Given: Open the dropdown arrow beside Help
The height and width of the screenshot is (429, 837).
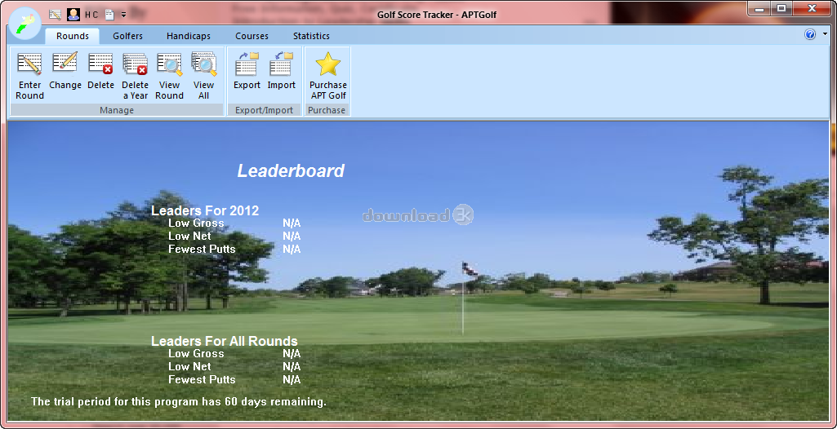Looking at the screenshot, I should [x=825, y=35].
